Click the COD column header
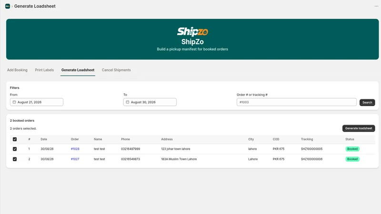 tap(276, 139)
